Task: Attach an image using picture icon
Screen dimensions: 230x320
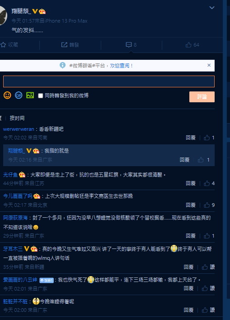Action: click(30, 95)
